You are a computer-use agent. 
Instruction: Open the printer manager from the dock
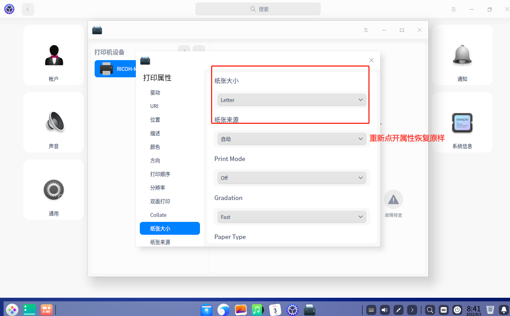coord(309,310)
